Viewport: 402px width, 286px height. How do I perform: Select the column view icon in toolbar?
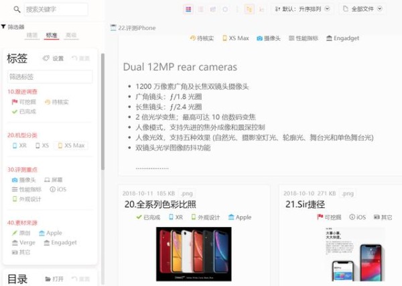(213, 9)
